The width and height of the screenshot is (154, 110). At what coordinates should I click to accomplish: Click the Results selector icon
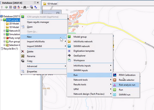pyautogui.click(x=115, y=80)
